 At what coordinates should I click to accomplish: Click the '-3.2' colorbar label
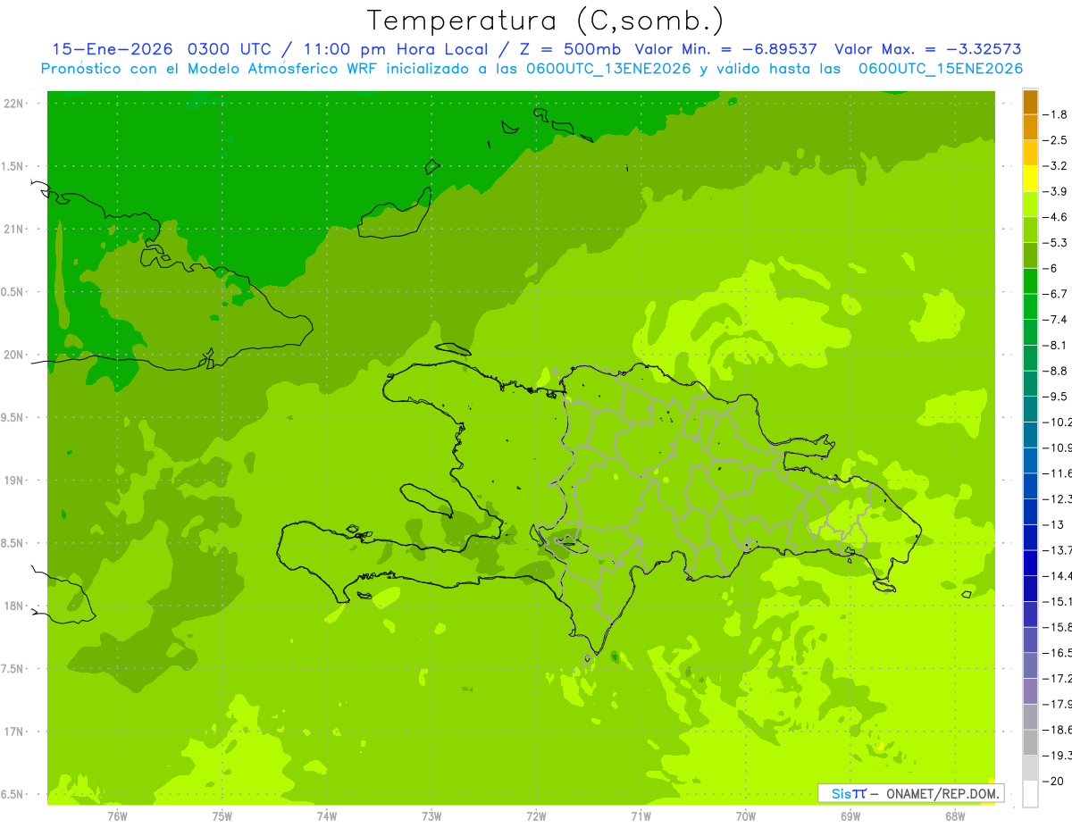point(1054,166)
